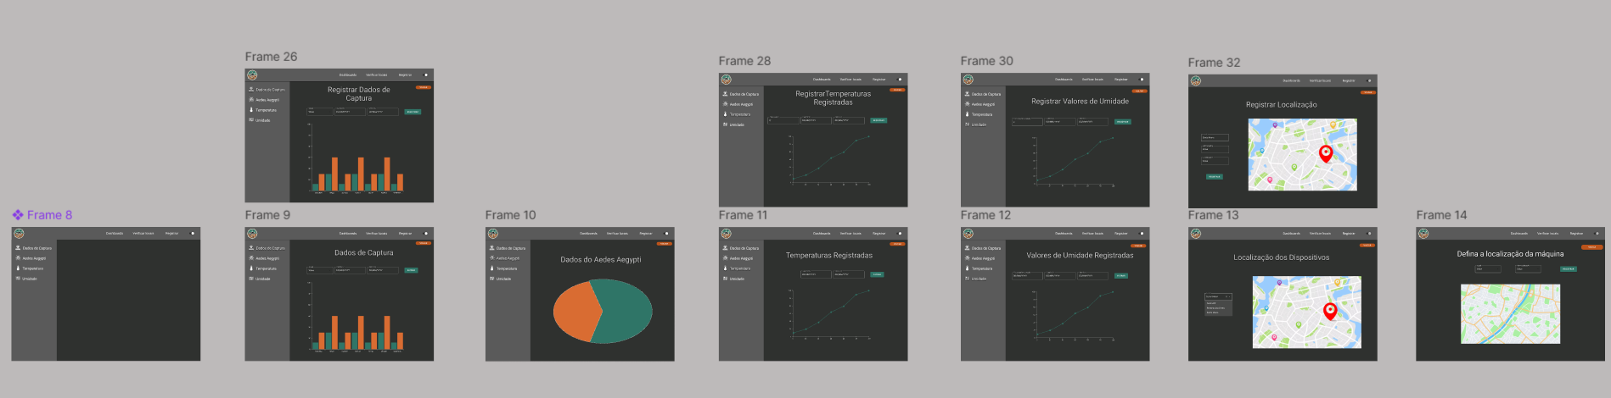Toggle the header switch in Frame 10
Screen dimensions: 1611x398
[666, 233]
